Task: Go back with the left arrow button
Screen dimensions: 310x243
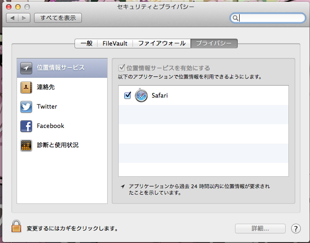Action: pyautogui.click(x=12, y=18)
